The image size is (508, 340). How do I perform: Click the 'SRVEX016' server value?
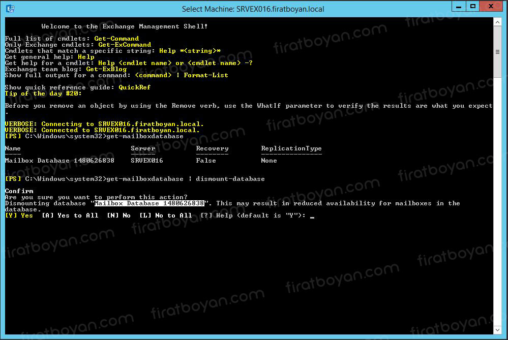point(147,161)
